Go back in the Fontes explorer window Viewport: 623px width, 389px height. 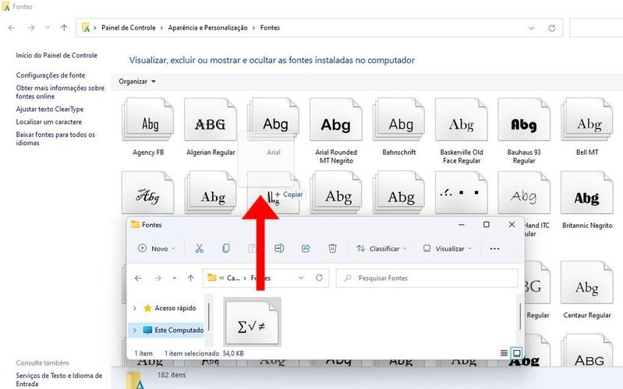(138, 278)
